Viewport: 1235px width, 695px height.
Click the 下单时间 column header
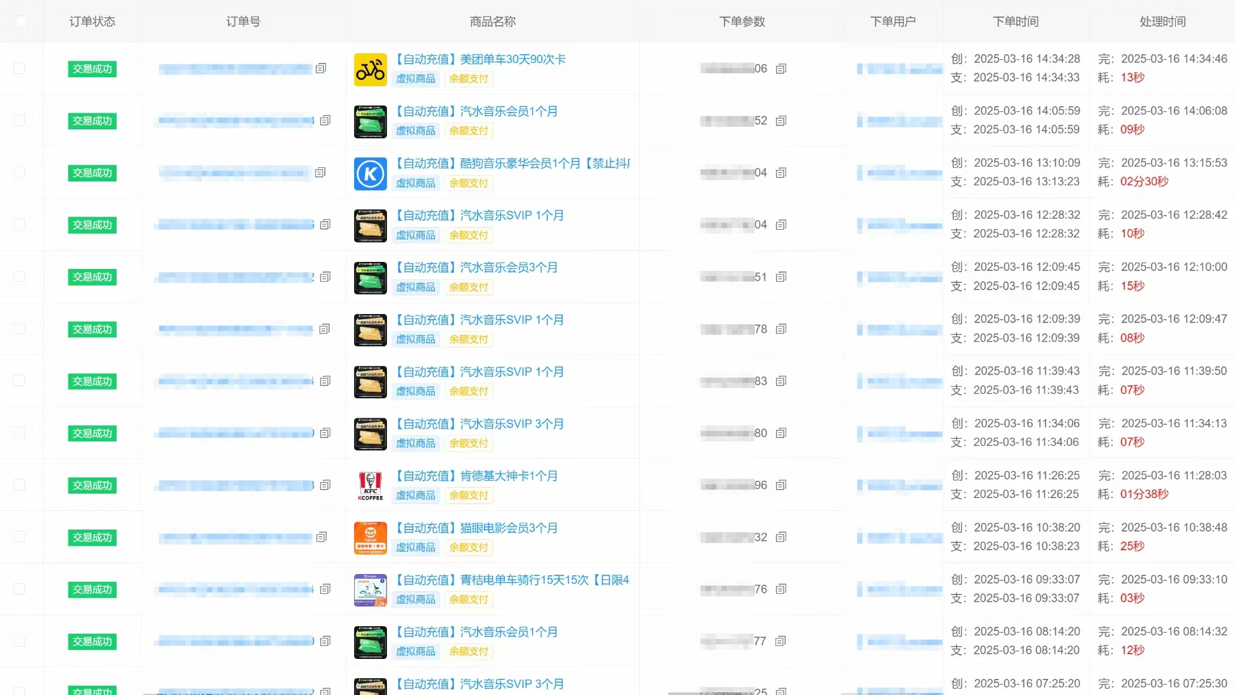(1015, 21)
